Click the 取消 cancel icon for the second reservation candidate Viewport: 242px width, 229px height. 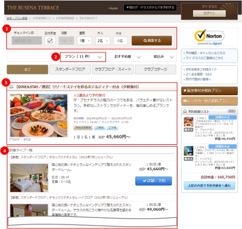pyautogui.click(x=188, y=159)
